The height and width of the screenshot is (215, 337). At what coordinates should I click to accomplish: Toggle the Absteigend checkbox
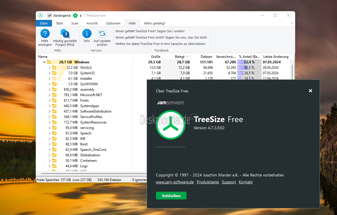pyautogui.click(x=49, y=16)
